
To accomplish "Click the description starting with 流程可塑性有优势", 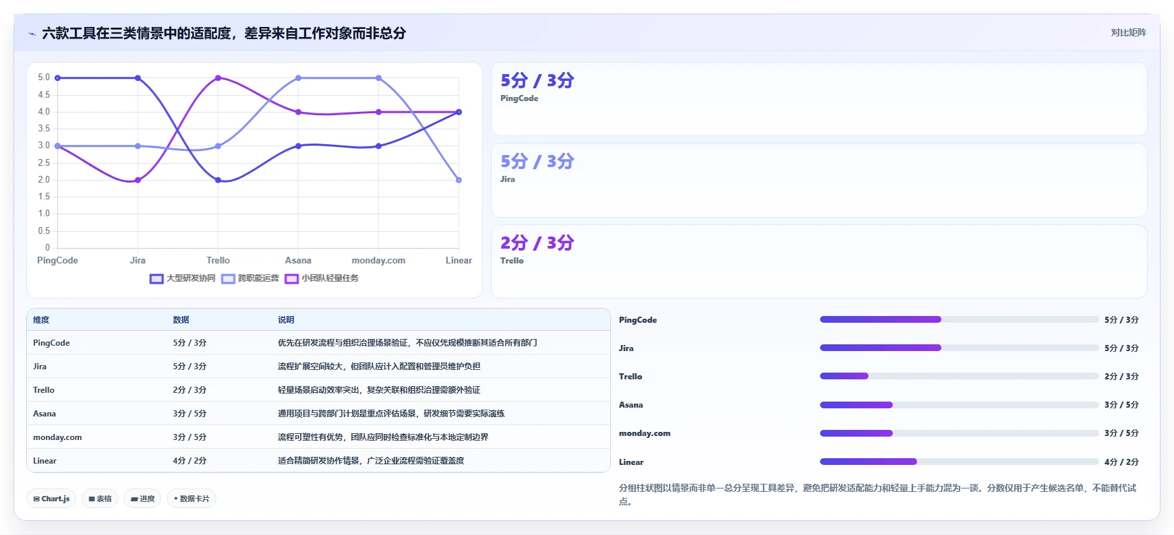I will coord(383,437).
